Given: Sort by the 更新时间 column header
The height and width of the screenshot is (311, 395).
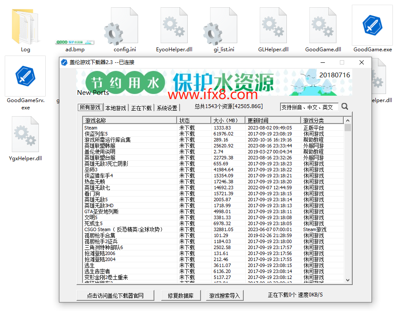Looking at the screenshot, I should (x=273, y=120).
